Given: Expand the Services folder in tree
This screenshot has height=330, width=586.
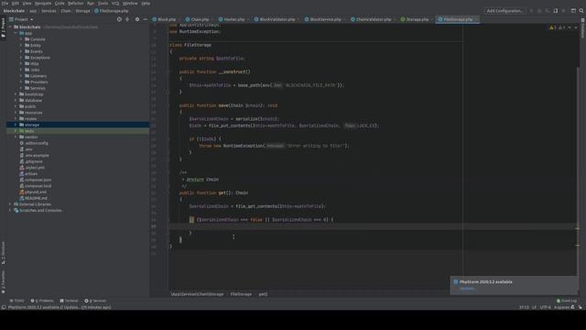Looking at the screenshot, I should pyautogui.click(x=21, y=88).
